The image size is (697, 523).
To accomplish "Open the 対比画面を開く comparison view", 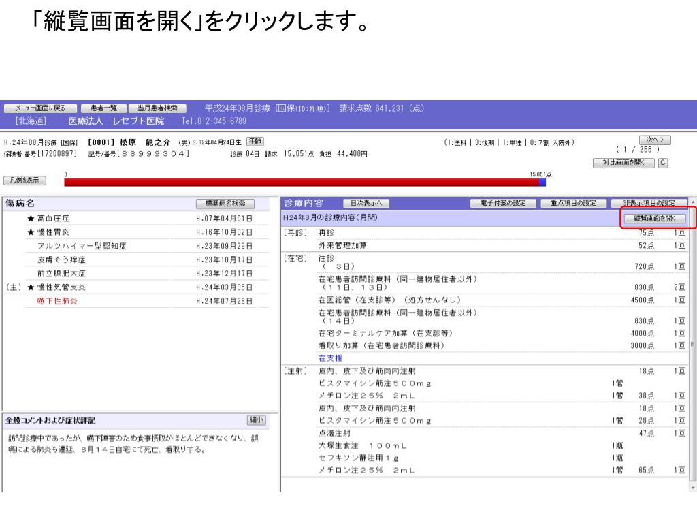I will (x=623, y=163).
